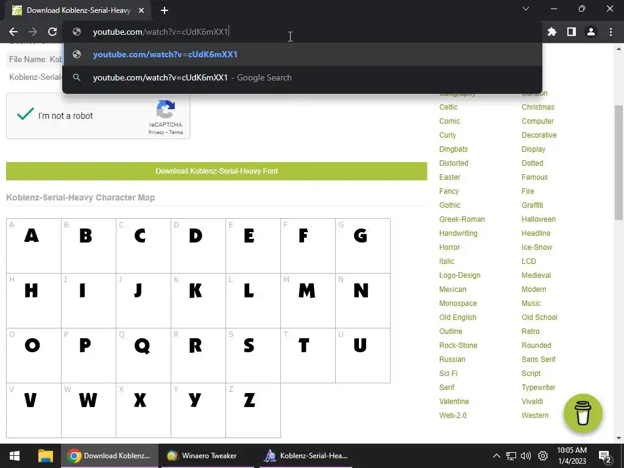This screenshot has width=624, height=468.
Task: Click Download Koblenz-Serial-Heavy Font button
Action: click(x=216, y=171)
